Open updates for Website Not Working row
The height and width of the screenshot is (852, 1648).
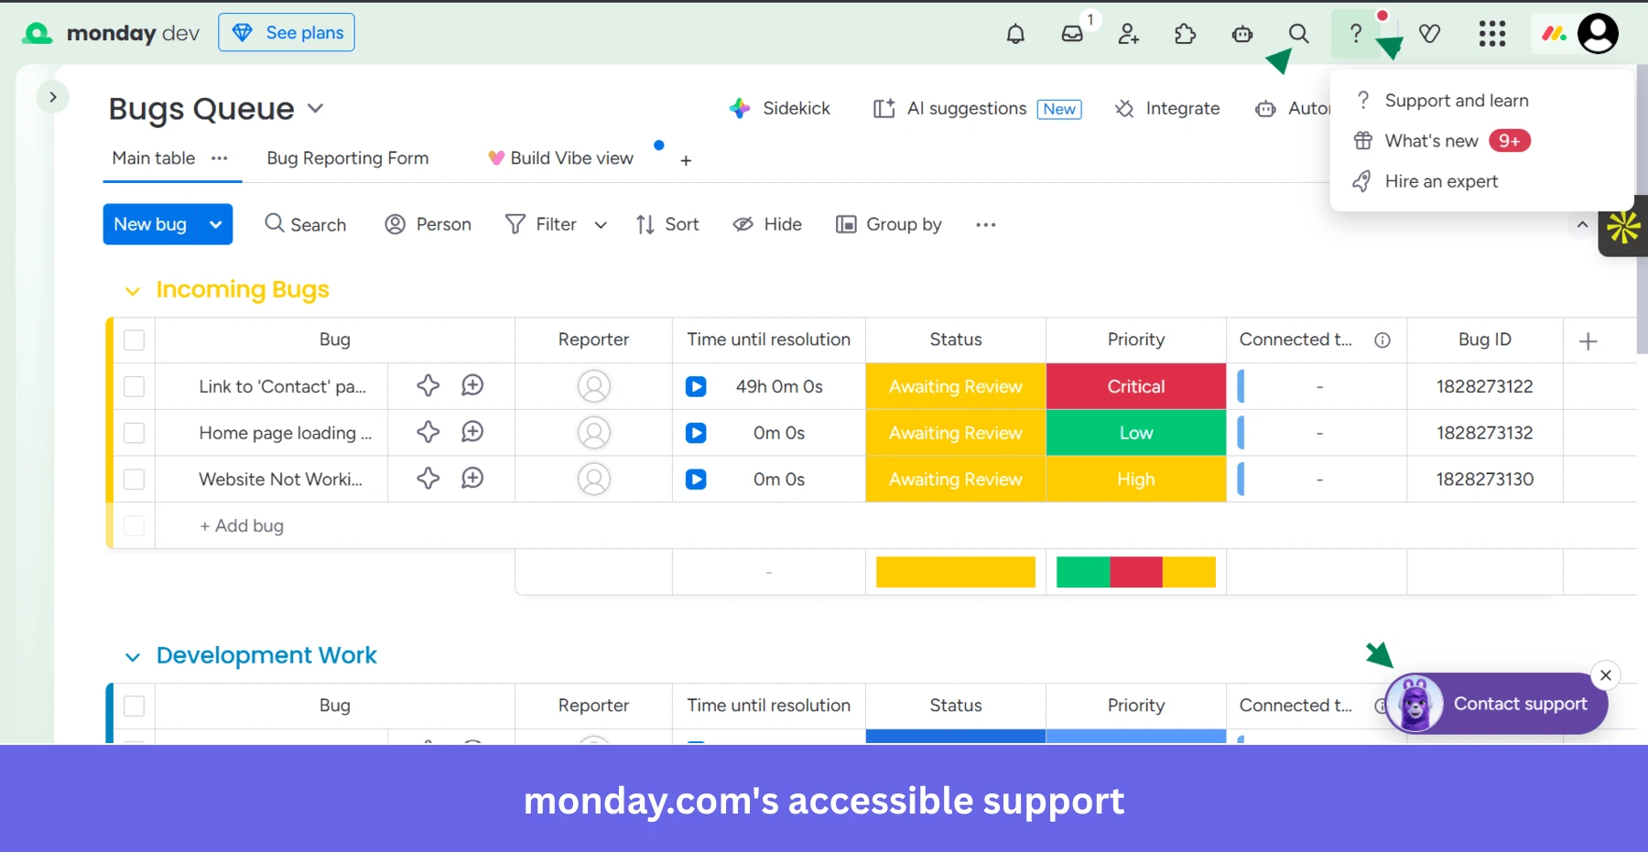coord(472,479)
